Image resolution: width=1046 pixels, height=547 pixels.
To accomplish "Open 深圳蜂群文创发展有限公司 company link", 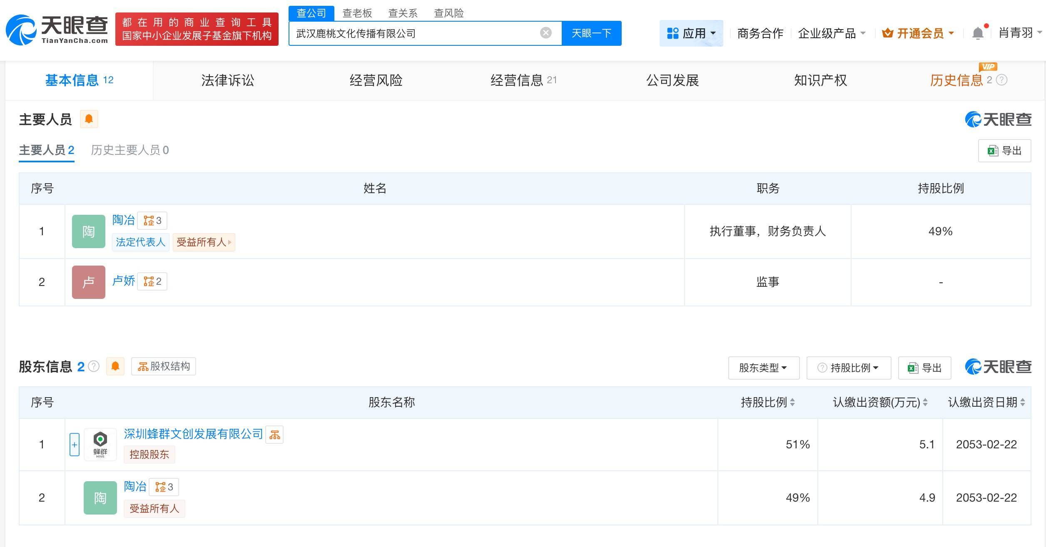I will [194, 434].
